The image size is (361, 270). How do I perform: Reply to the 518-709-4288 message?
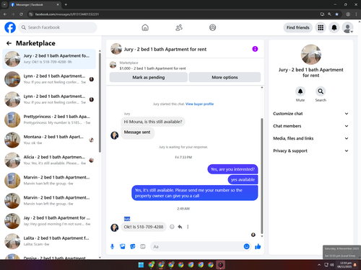180,227
